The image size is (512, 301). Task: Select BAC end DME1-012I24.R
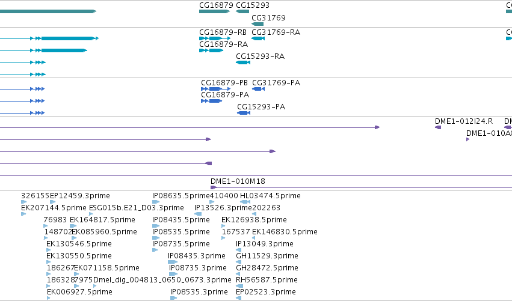(438, 127)
